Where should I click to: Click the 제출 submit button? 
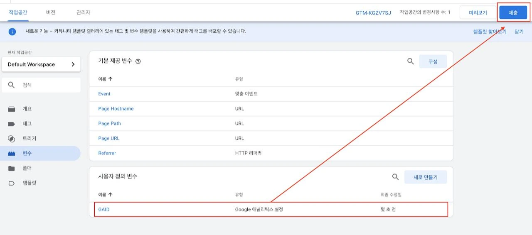[513, 13]
